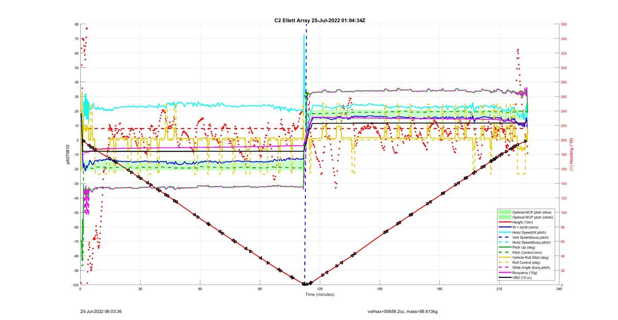
Task: Click the right heading axis tick label "300"
Action: [564, 68]
